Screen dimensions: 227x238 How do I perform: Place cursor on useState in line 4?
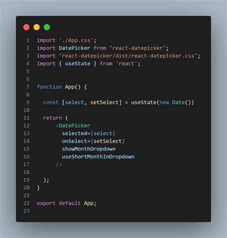[x=78, y=64]
